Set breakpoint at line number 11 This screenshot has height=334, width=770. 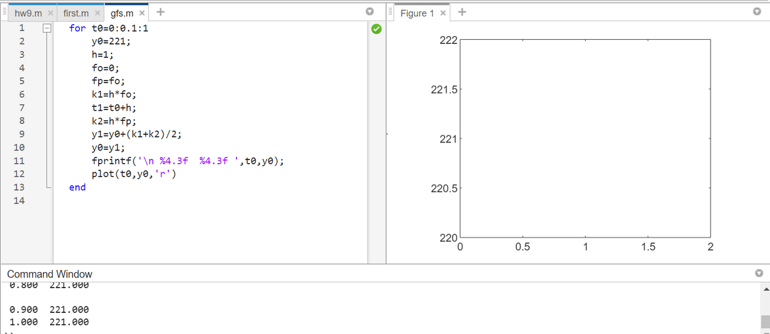19,161
